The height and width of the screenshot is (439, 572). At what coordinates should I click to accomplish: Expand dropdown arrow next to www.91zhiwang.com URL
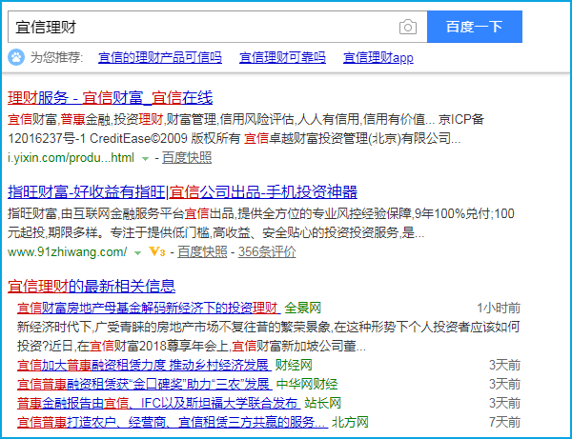pos(137,253)
